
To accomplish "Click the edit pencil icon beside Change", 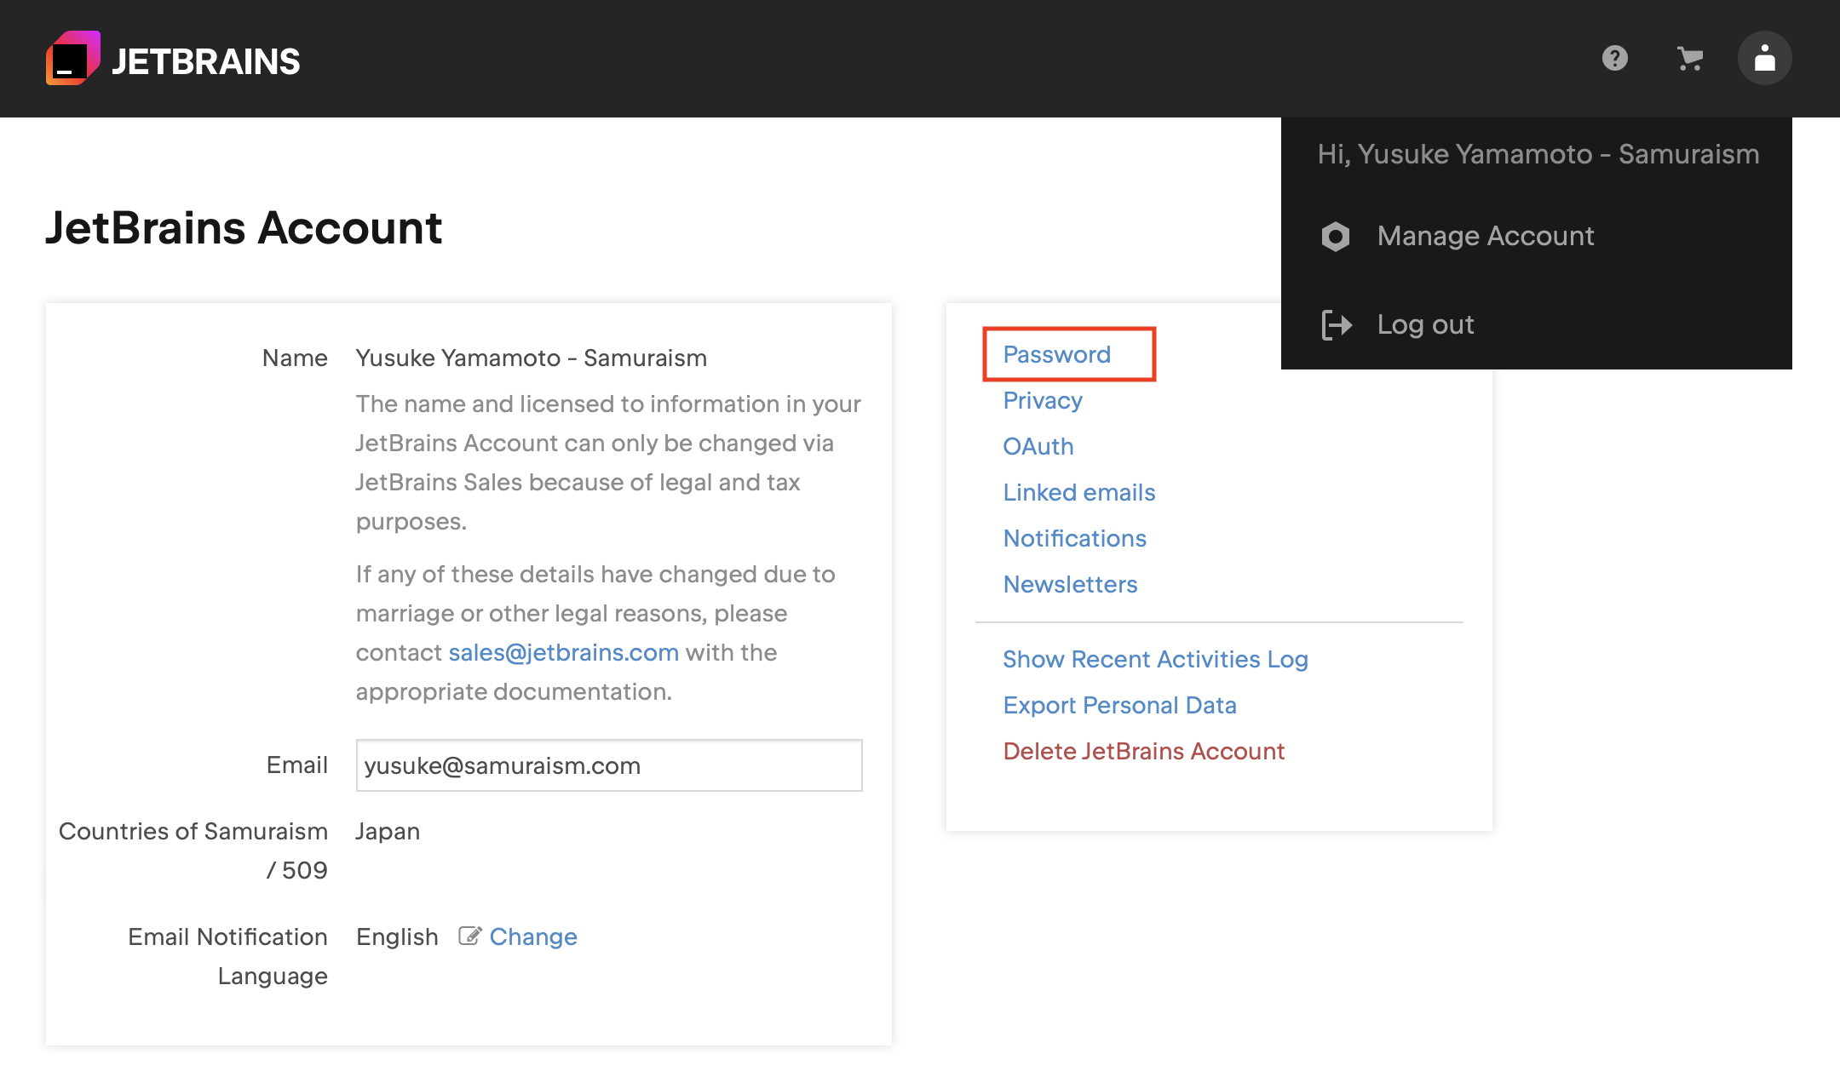I will tap(469, 936).
